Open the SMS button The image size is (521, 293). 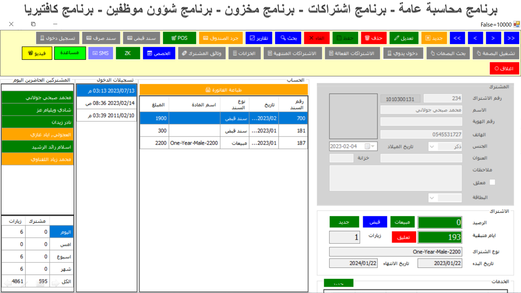pos(100,53)
